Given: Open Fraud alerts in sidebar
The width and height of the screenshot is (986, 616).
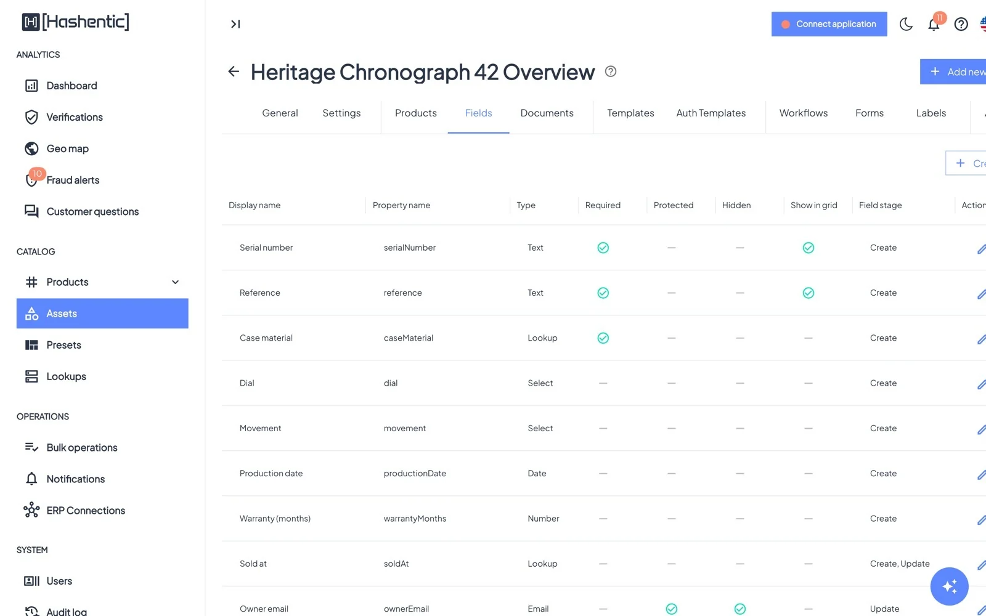Looking at the screenshot, I should [102, 180].
